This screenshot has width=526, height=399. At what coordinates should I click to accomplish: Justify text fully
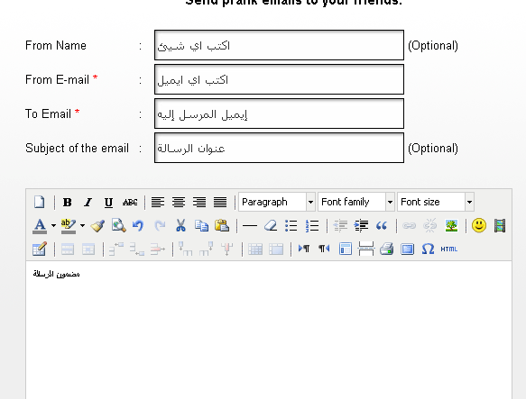220,202
